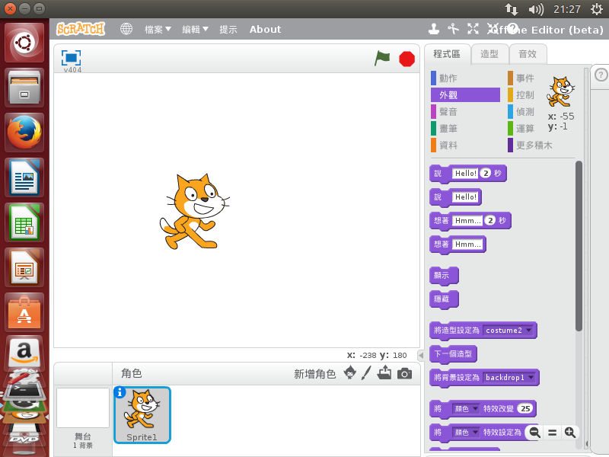Create new sprite from camera
The height and width of the screenshot is (457, 609).
pyautogui.click(x=404, y=373)
